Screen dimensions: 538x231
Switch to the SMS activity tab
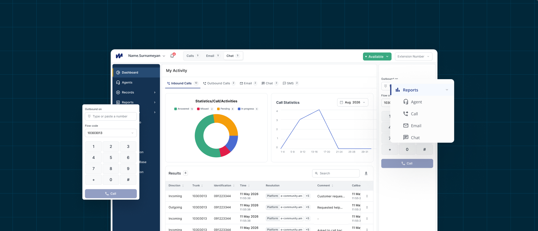(291, 83)
